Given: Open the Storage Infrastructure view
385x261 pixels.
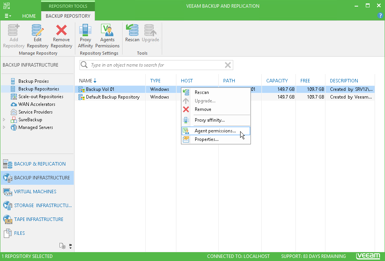Looking at the screenshot, I should pos(37,206).
